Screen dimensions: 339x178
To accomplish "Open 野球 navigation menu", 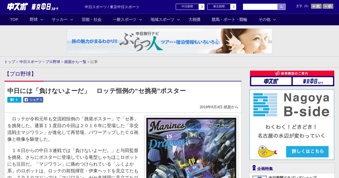I will click(34, 19).
